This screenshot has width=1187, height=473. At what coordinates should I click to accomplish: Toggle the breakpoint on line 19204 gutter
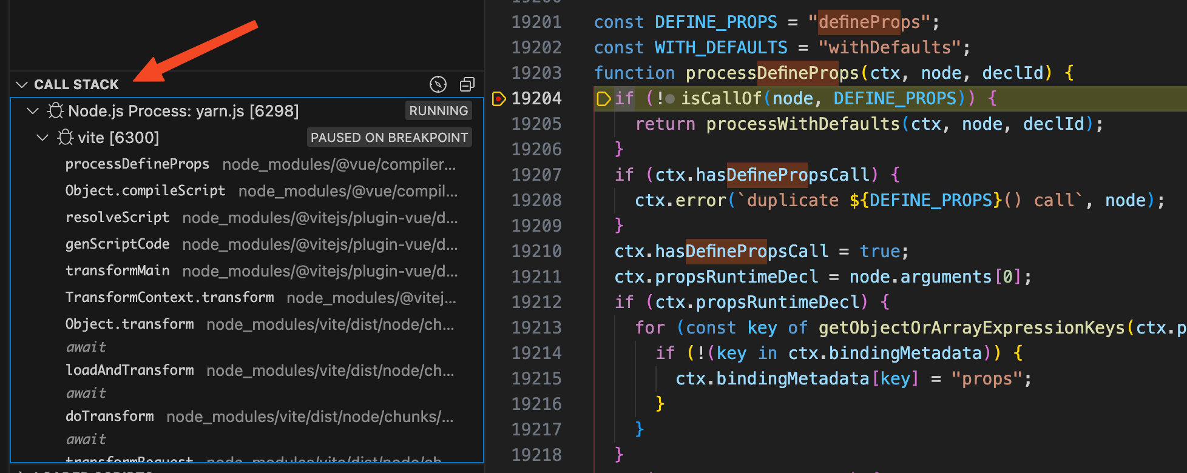[498, 98]
